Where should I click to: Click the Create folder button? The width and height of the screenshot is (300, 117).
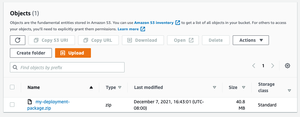(31, 53)
